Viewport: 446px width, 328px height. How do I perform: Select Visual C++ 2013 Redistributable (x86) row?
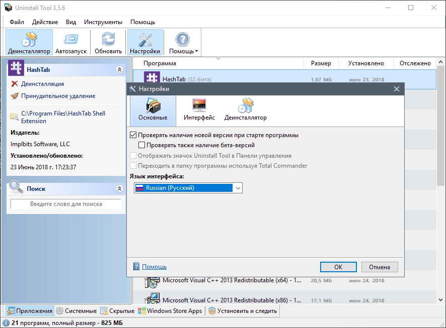[284, 297]
